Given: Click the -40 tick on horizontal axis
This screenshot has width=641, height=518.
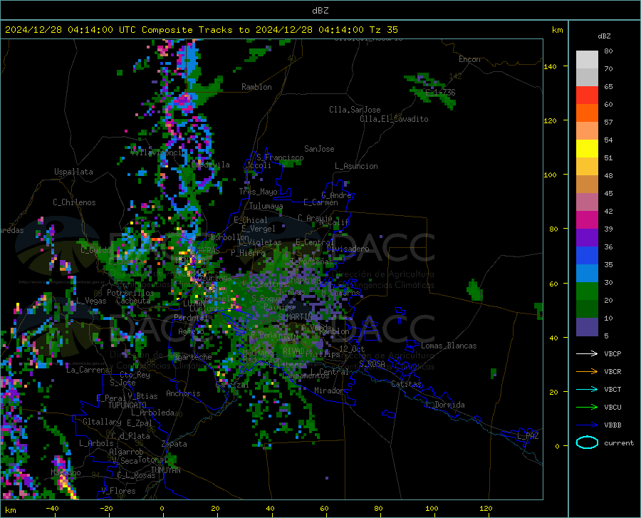Looking at the screenshot, I should 52,508.
